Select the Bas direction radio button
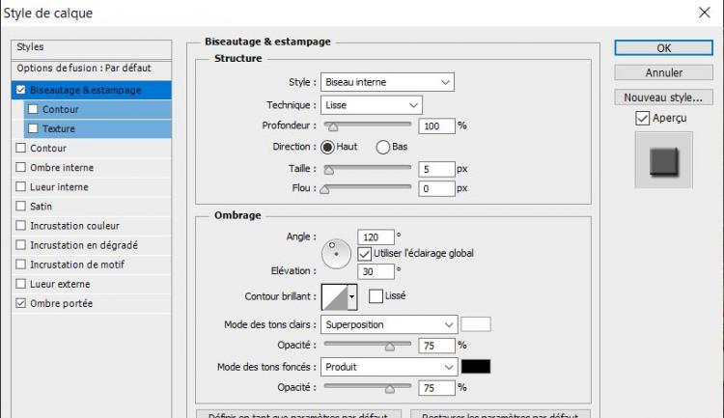 pyautogui.click(x=382, y=147)
